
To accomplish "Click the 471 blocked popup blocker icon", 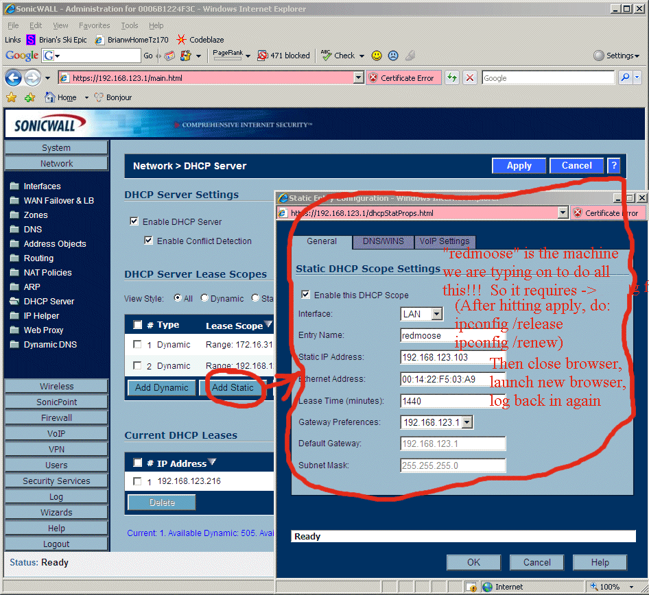I will pos(263,56).
